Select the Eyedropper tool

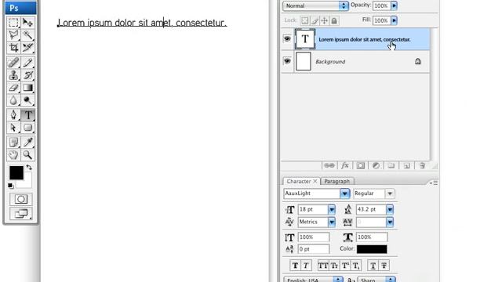click(x=28, y=142)
